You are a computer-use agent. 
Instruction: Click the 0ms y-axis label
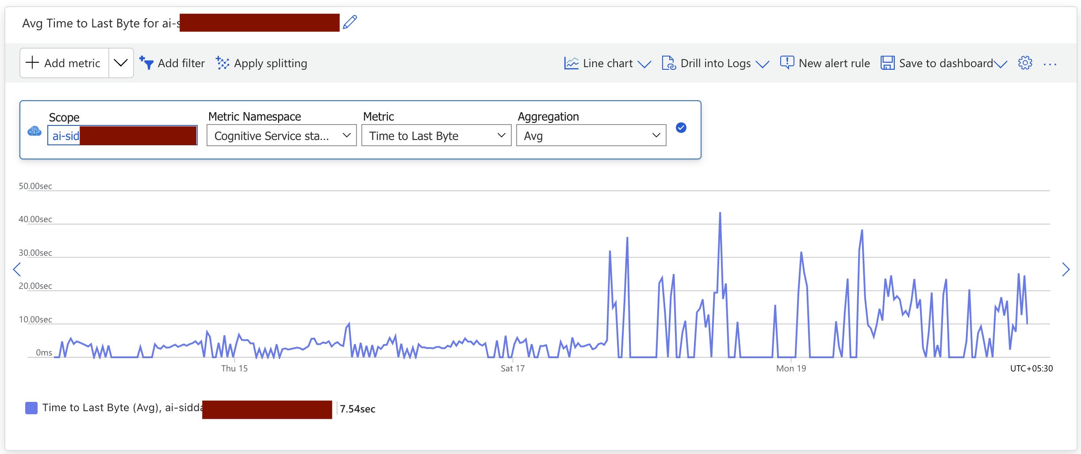click(44, 352)
